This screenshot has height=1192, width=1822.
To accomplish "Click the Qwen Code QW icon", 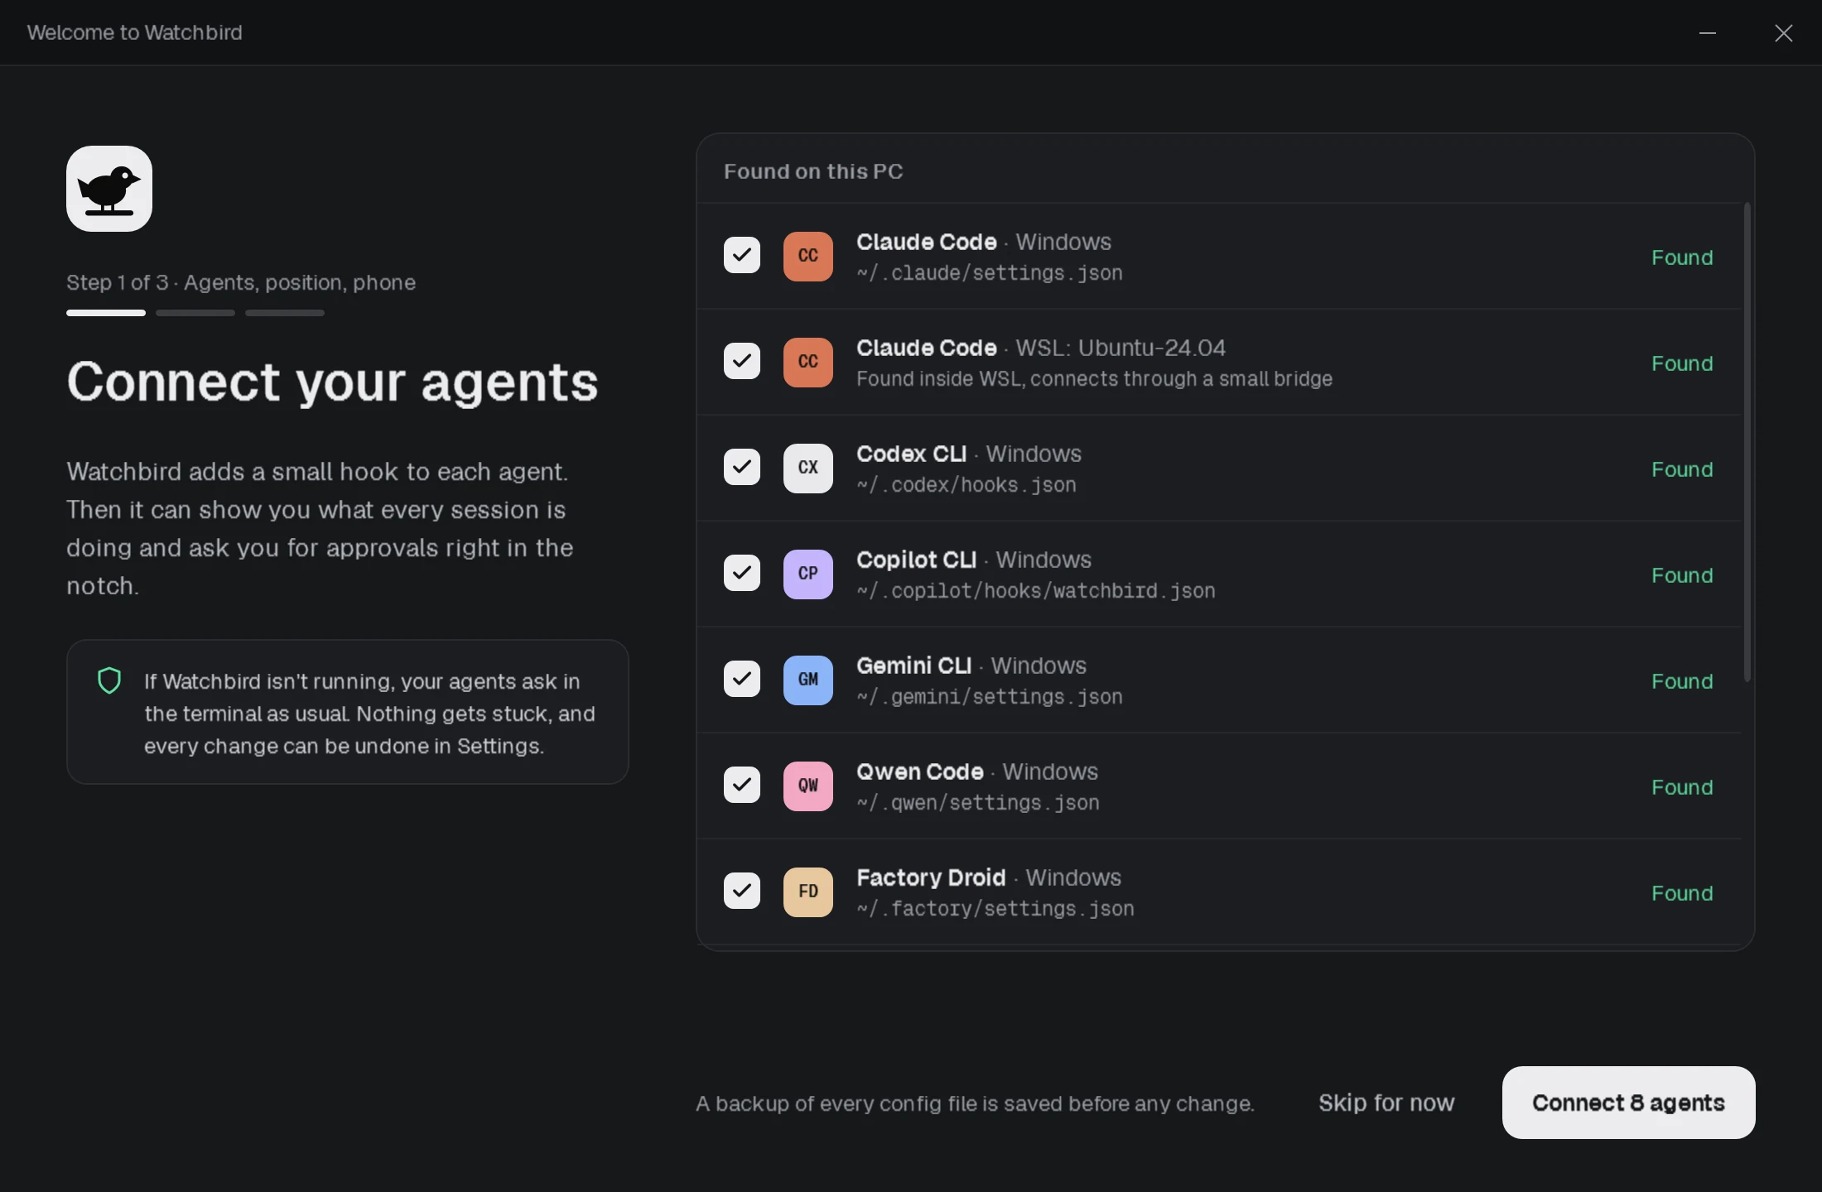I will coord(808,786).
